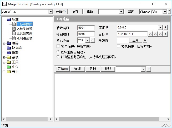The height and width of the screenshot is (128, 172).
Task: Click the 转到端口 5955 field
Action: (86, 34)
